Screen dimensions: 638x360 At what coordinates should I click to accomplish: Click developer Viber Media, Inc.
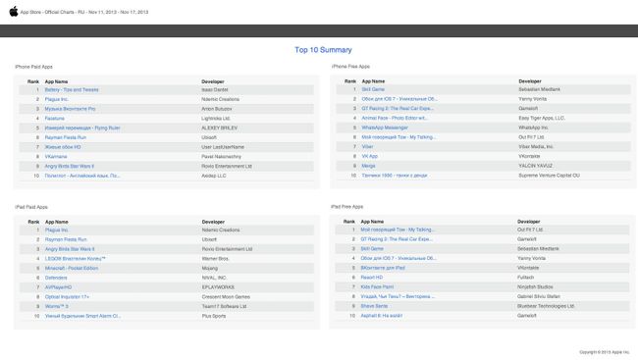click(536, 147)
